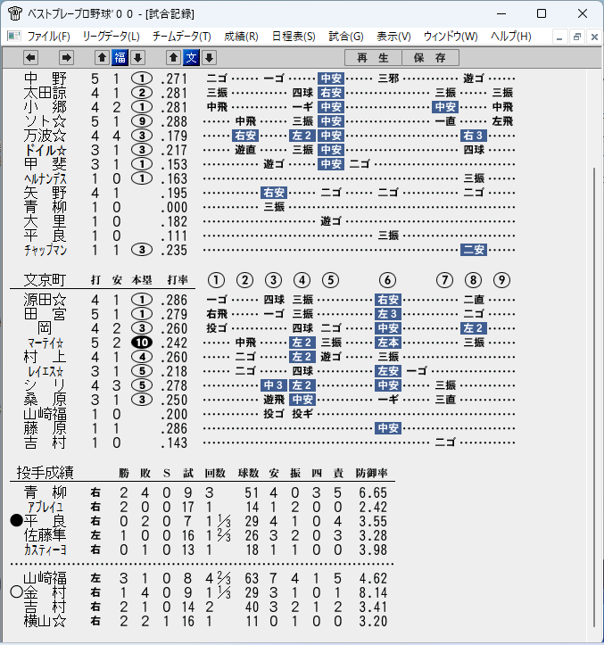Click inning 9 header circle
Viewport: 604px width, 645px height.
click(501, 280)
